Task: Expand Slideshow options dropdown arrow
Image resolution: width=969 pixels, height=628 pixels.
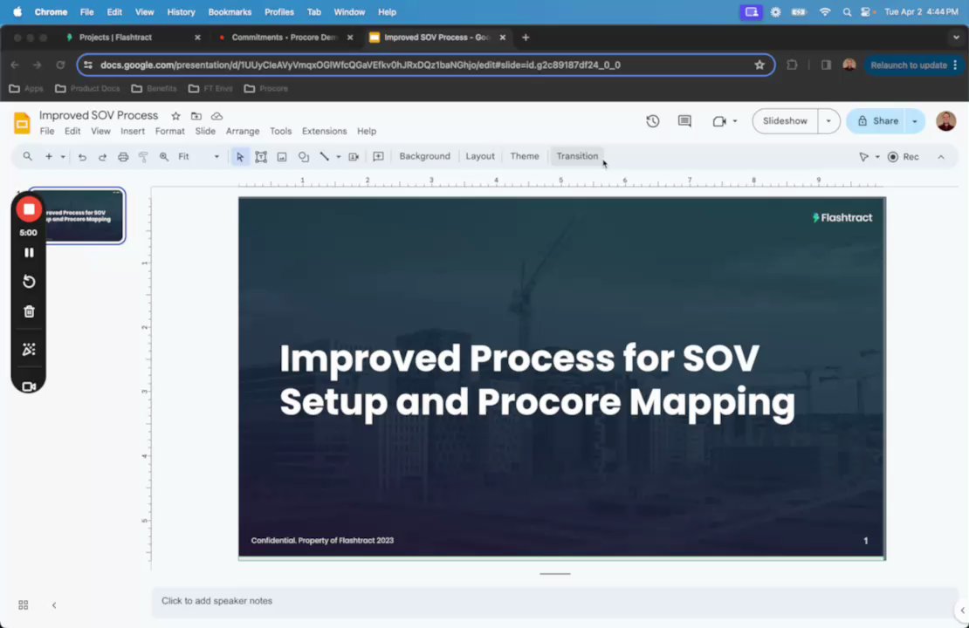Action: coord(828,121)
